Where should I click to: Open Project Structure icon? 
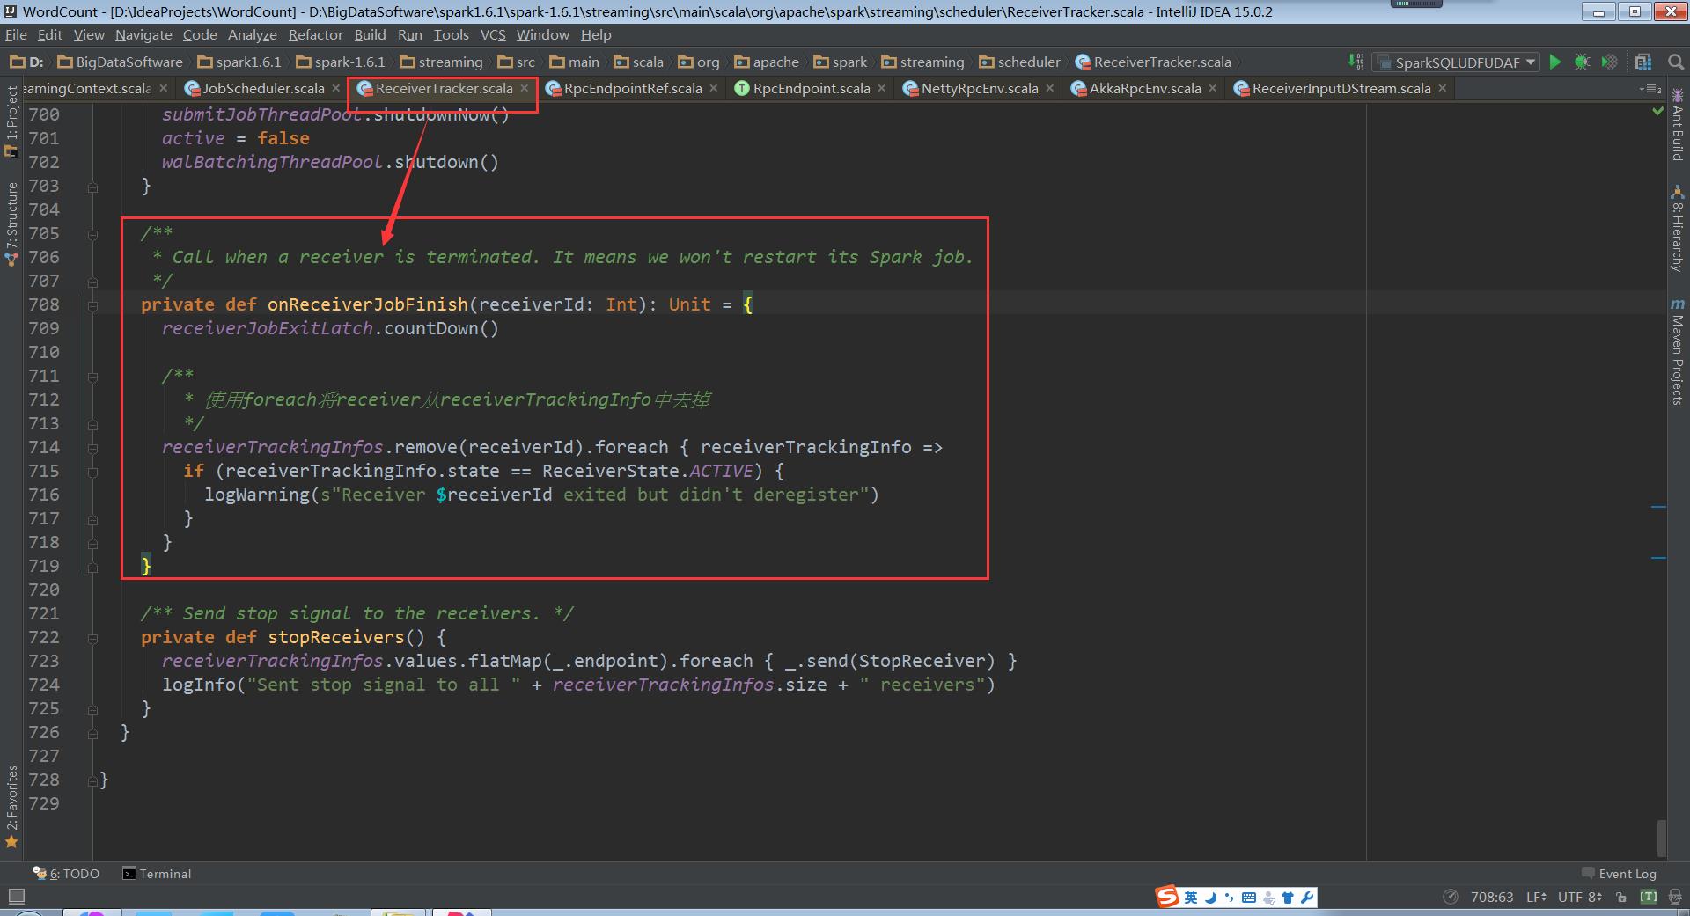click(1642, 62)
